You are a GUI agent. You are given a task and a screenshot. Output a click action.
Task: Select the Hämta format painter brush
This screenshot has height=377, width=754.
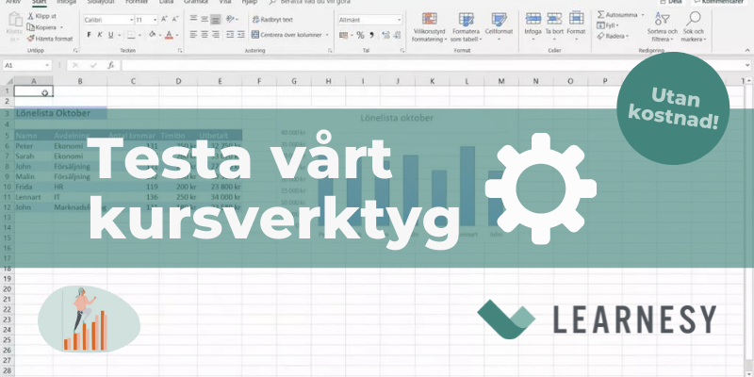[30, 39]
